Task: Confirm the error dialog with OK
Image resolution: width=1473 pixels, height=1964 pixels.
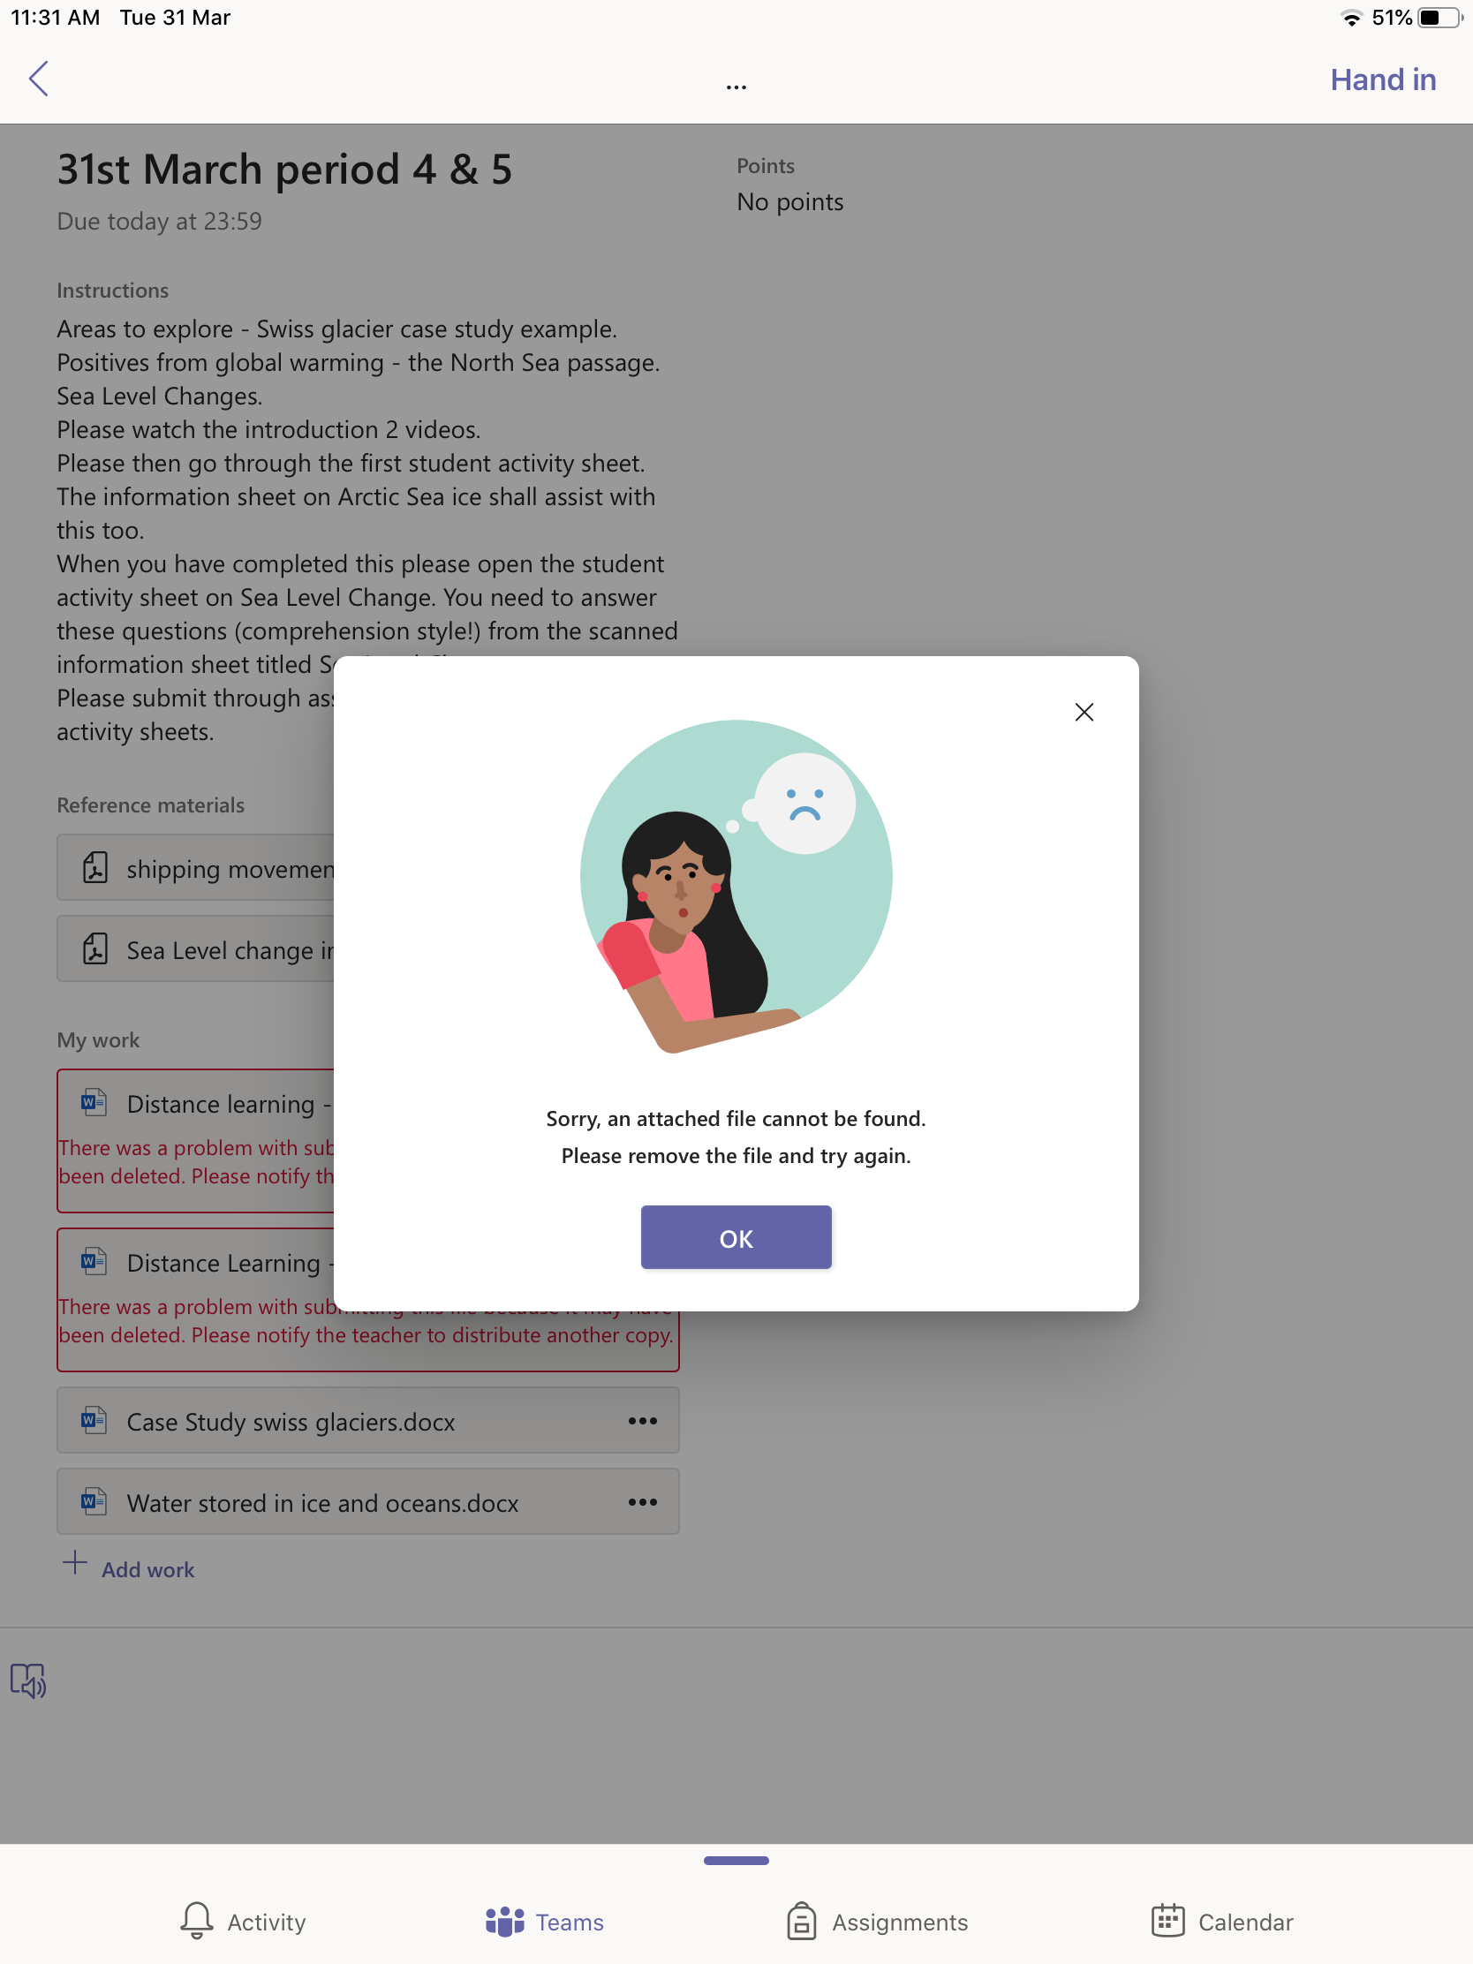Action: (736, 1237)
